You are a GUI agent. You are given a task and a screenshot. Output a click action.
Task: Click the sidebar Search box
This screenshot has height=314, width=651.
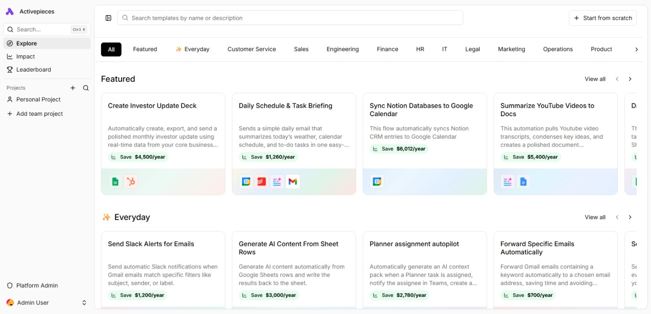pyautogui.click(x=47, y=30)
